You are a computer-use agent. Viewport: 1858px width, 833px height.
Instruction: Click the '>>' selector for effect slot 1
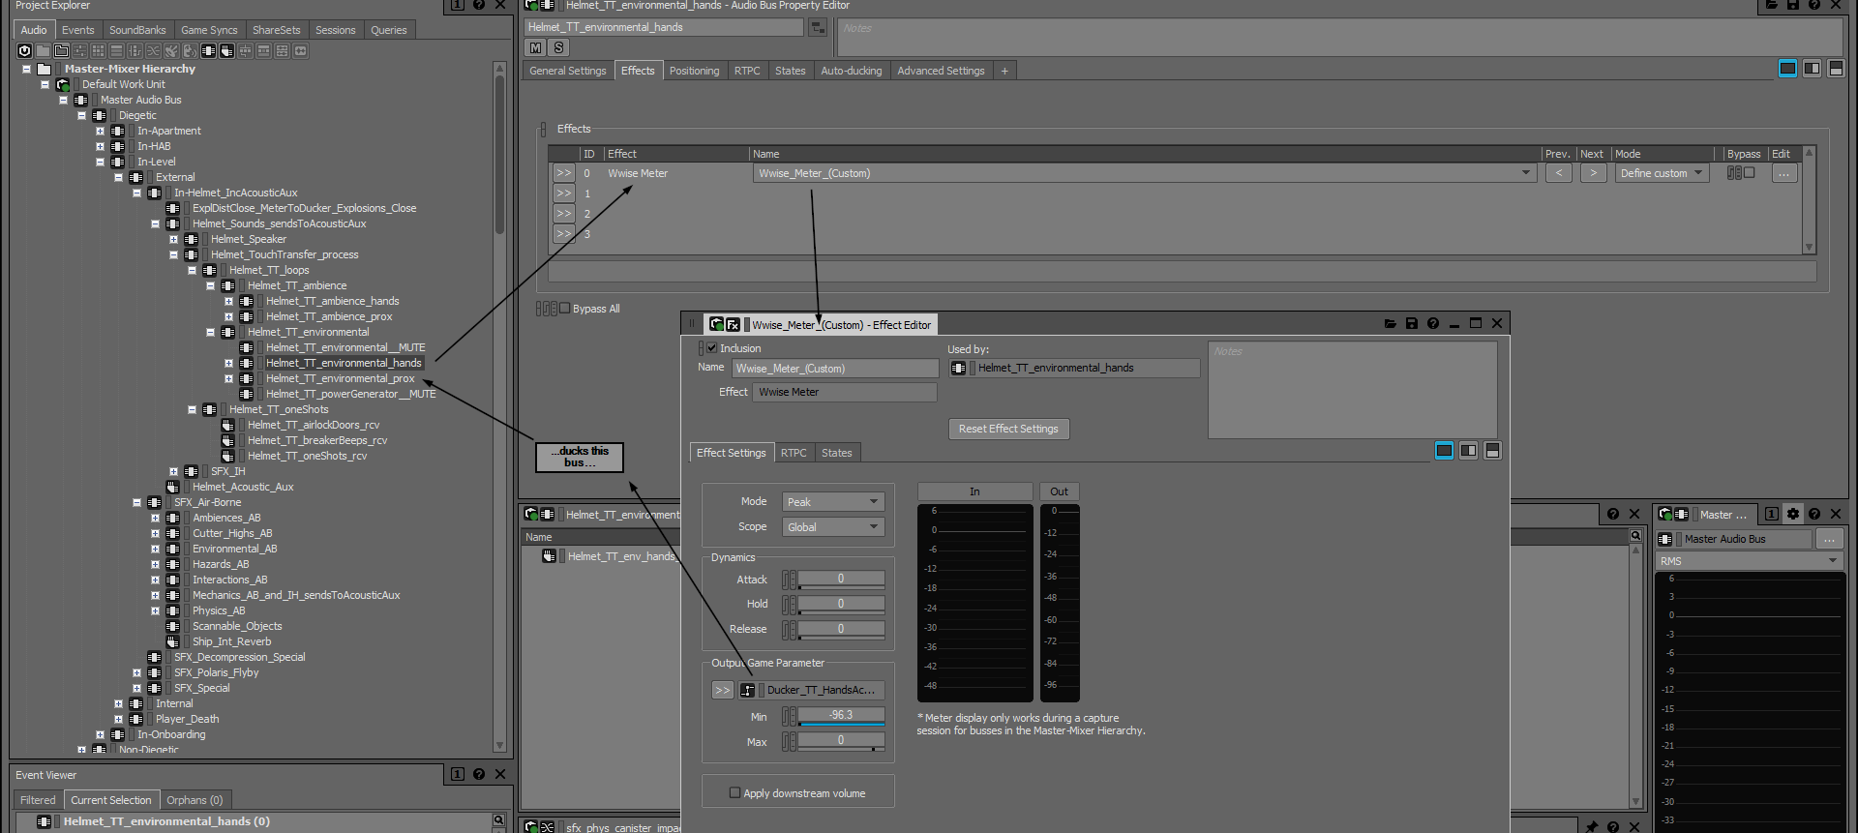[x=563, y=193]
